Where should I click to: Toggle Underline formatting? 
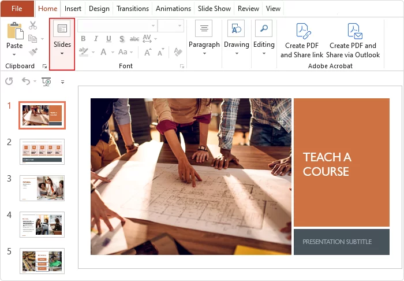point(109,39)
